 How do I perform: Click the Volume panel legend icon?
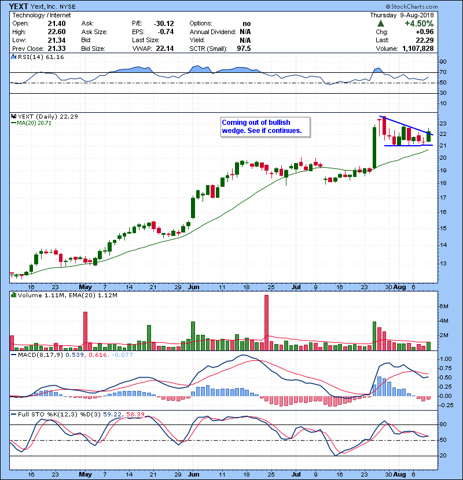point(13,296)
